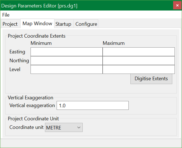The image size is (182, 148).
Task: Click the Minimum Easting input field
Action: pos(67,52)
